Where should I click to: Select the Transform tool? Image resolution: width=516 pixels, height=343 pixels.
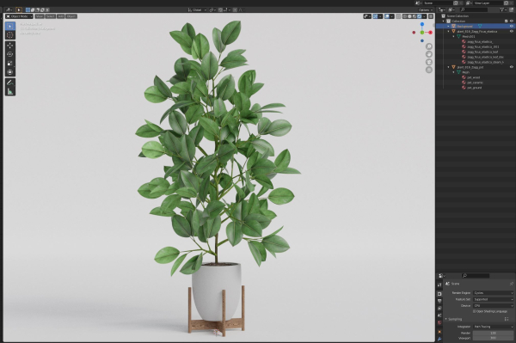point(10,72)
